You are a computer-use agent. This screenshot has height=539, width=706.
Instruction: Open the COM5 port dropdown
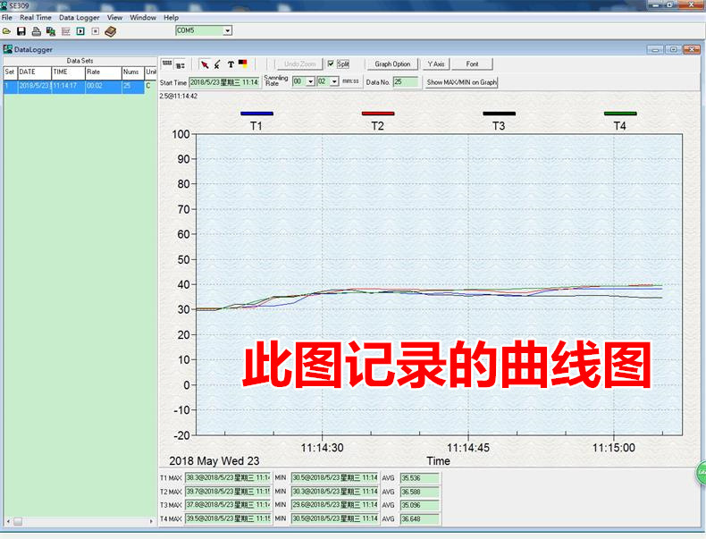tap(228, 30)
